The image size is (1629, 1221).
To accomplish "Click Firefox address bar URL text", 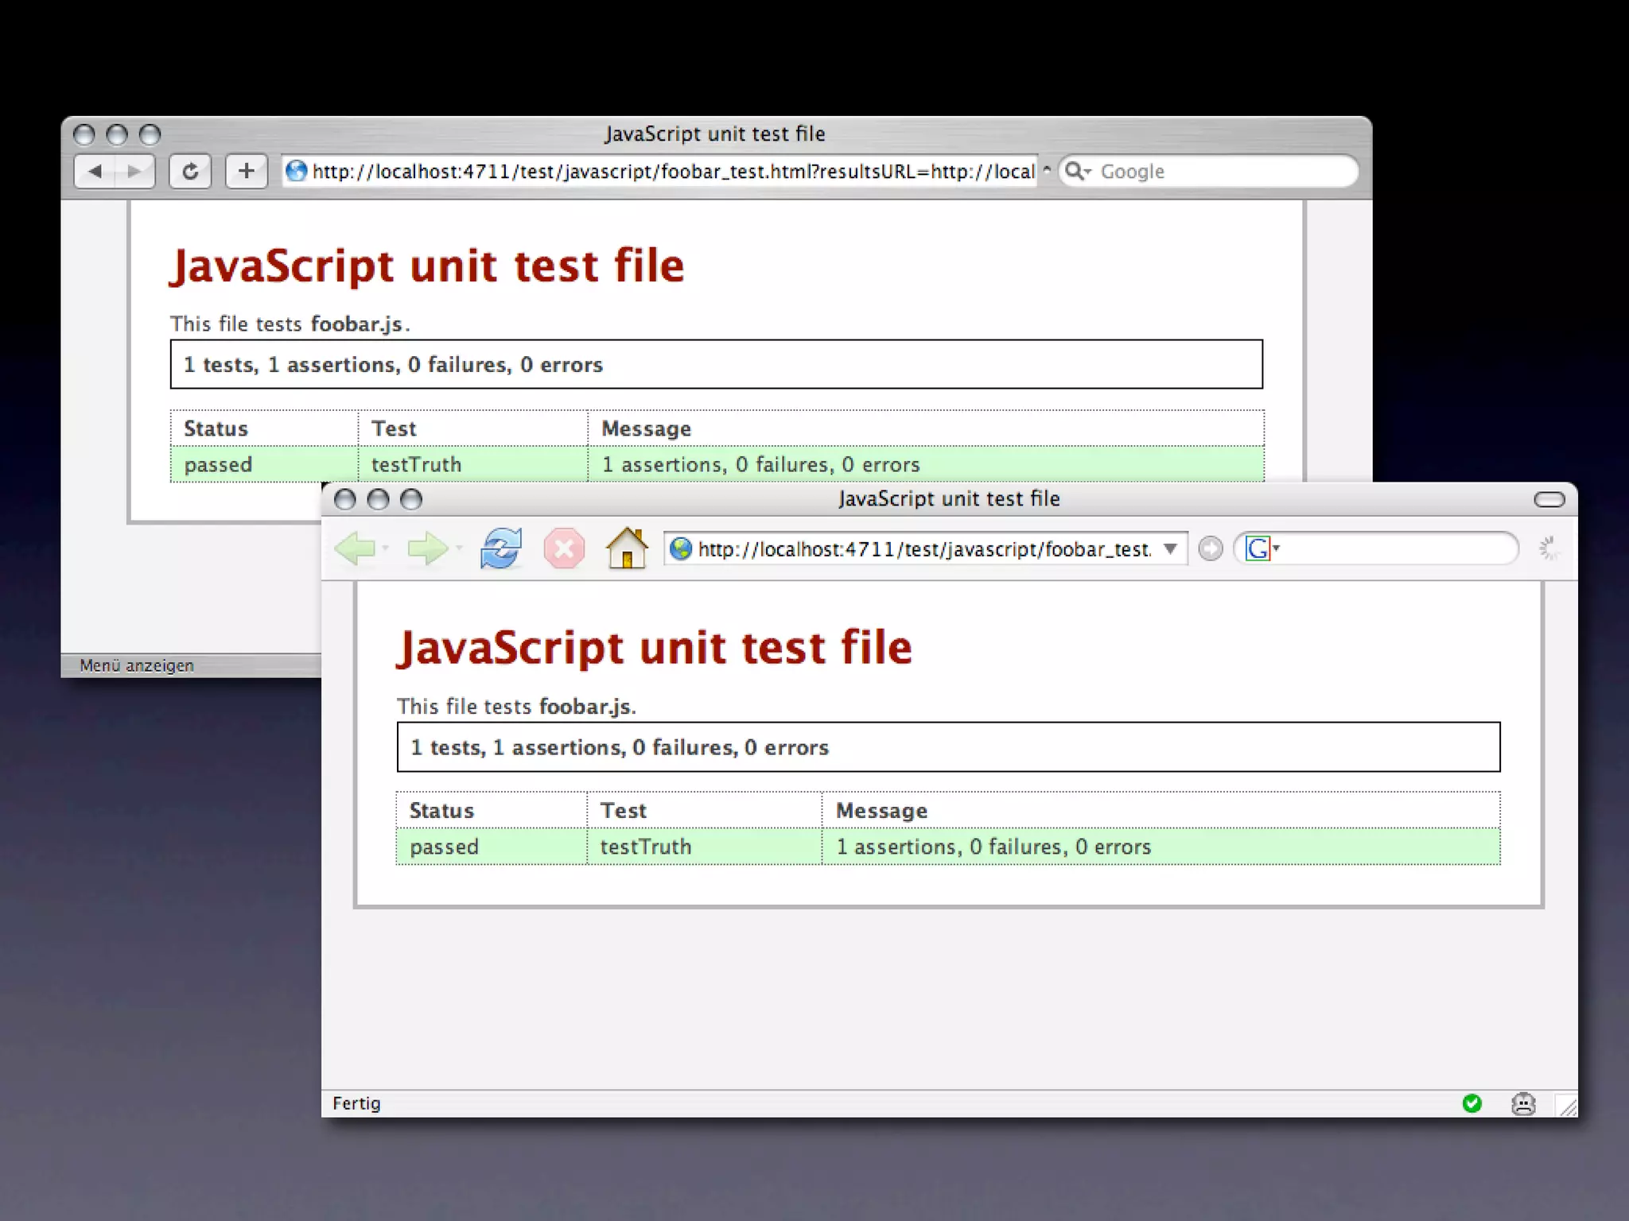I will point(923,548).
